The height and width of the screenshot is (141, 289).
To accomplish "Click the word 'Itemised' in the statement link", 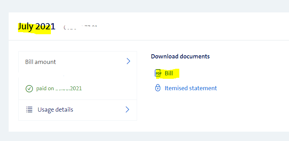I will pyautogui.click(x=177, y=88).
